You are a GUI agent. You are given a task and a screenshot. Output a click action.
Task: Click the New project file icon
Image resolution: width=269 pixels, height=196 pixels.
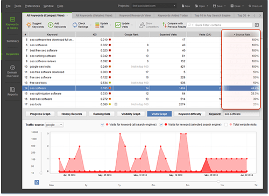(183, 6)
